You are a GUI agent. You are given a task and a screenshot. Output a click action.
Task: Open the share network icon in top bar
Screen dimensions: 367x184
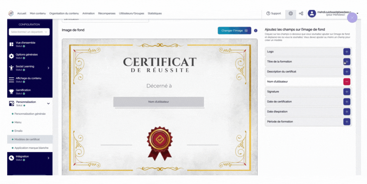click(301, 13)
